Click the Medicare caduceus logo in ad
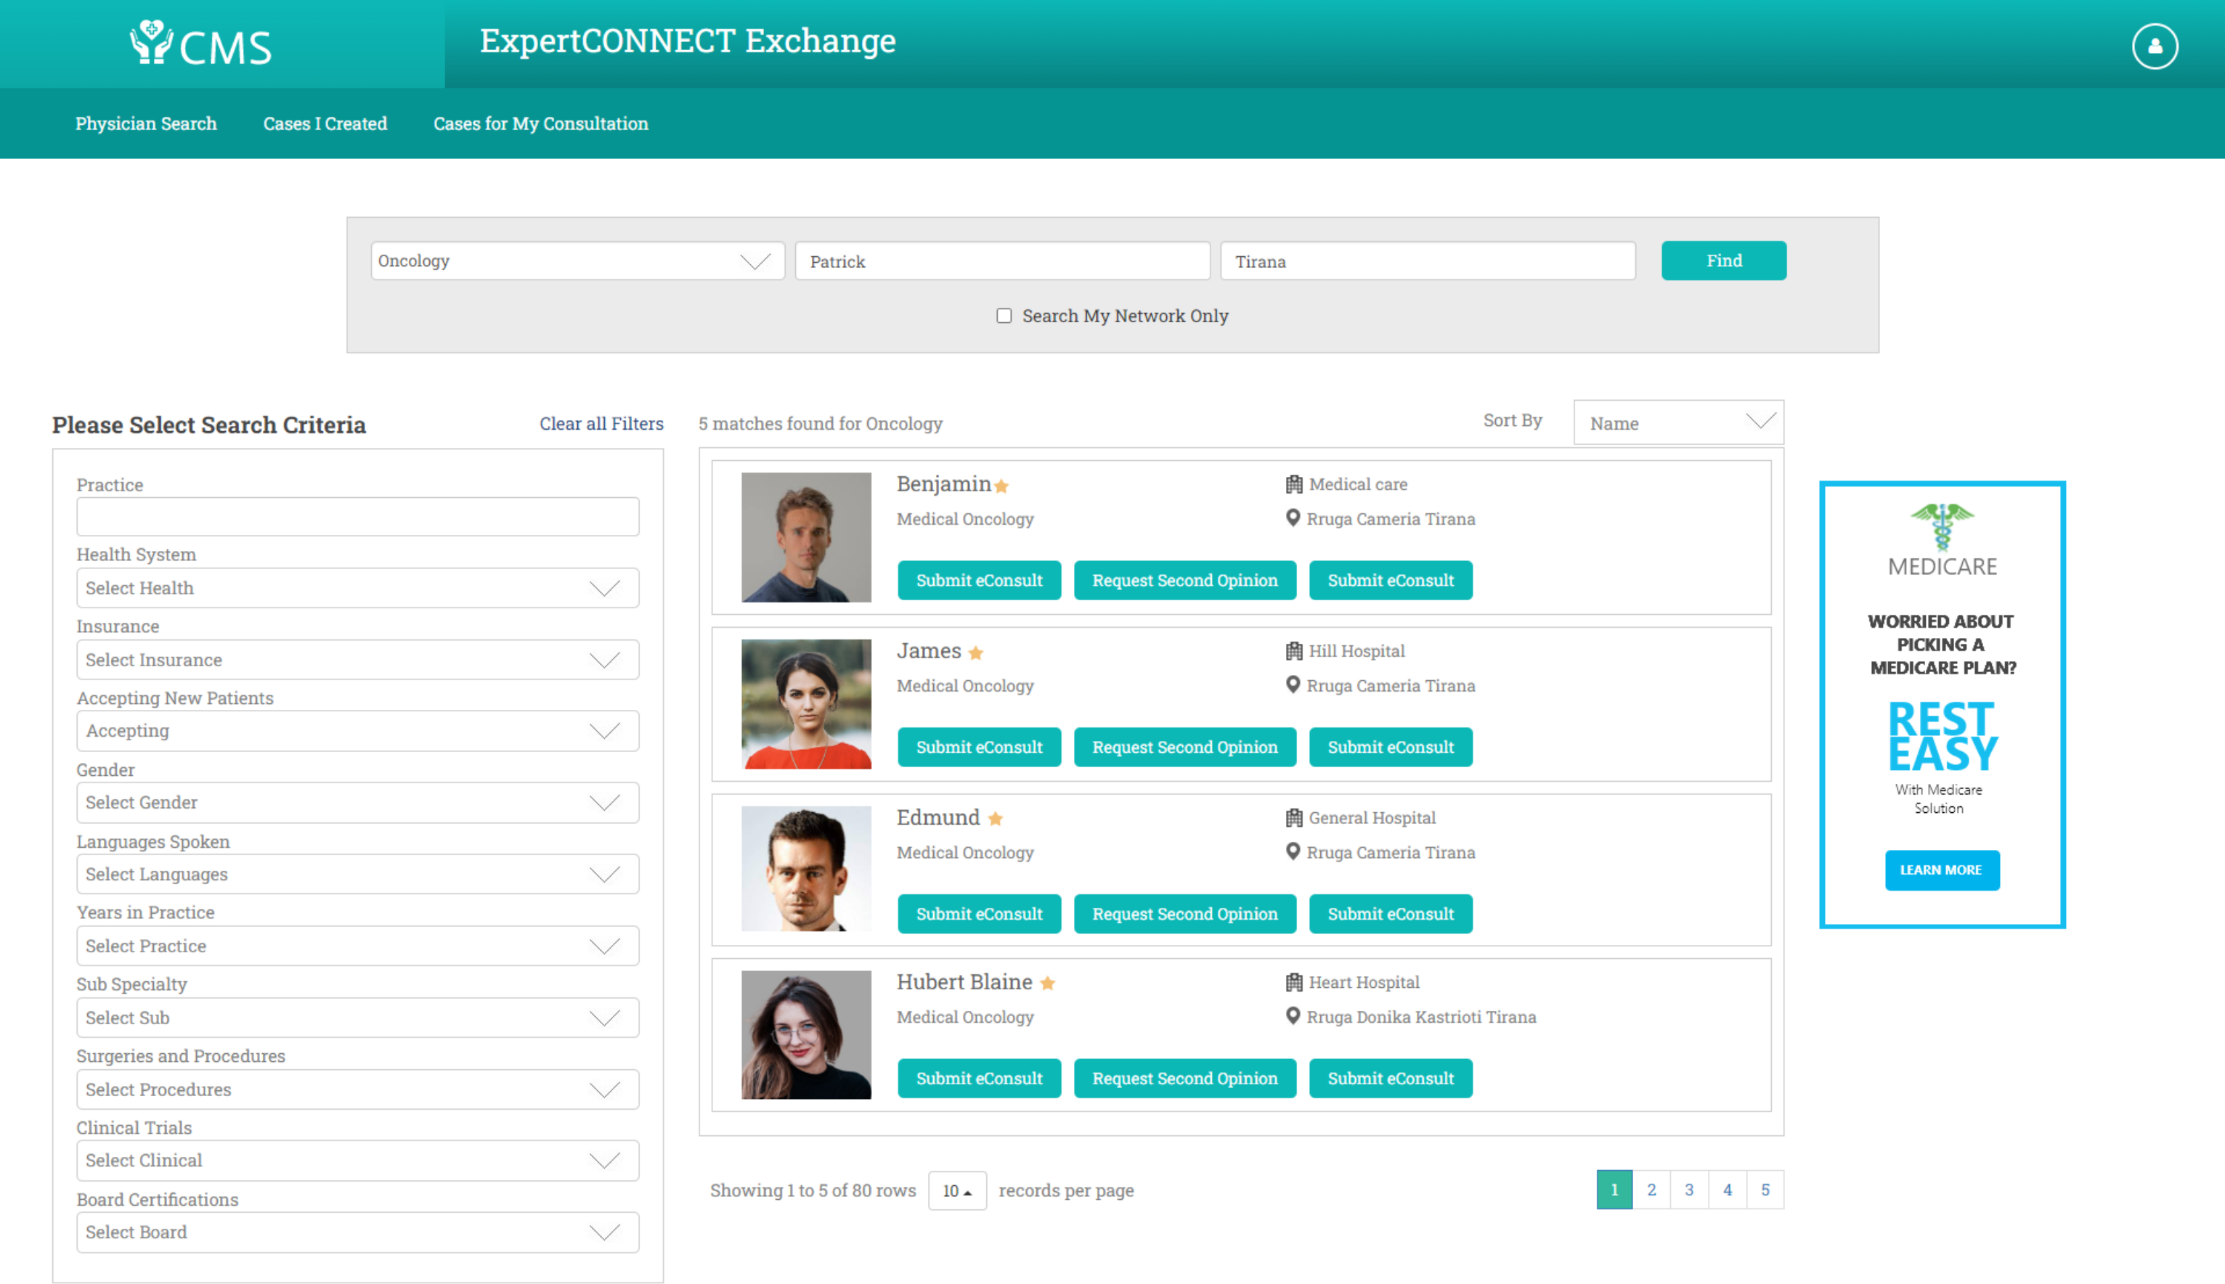 coord(1942,526)
